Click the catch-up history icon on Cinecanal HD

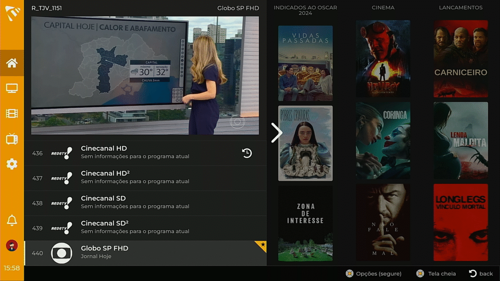[247, 153]
